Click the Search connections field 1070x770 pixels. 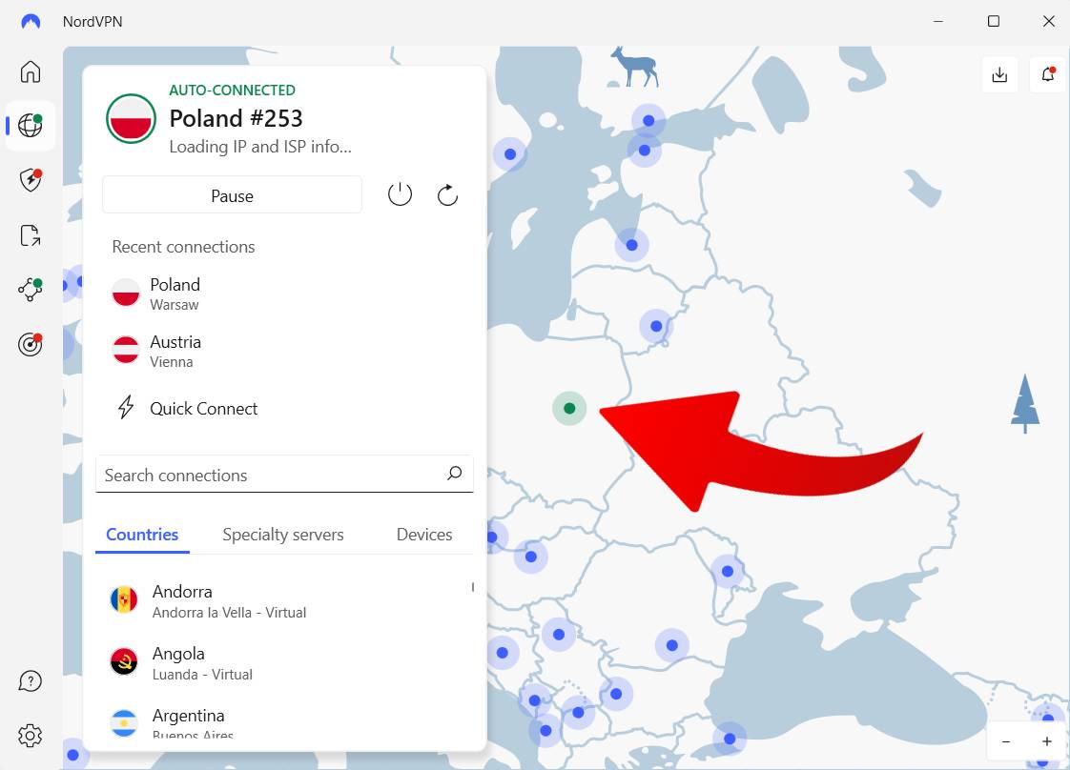tap(284, 475)
